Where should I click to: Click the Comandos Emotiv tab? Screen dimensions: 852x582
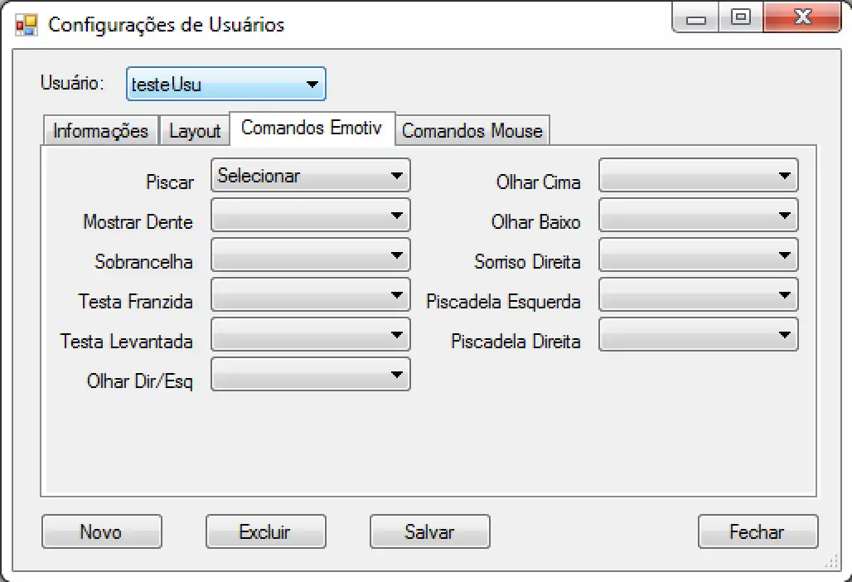click(x=312, y=129)
